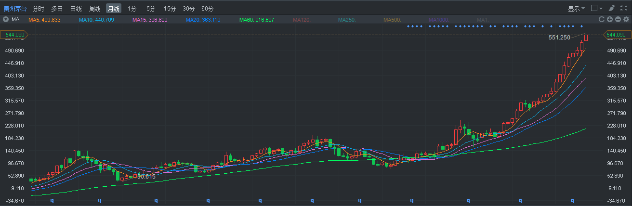Image resolution: width=632 pixels, height=206 pixels.
Task: Switch to the 60分 period tab
Action: [x=207, y=9]
